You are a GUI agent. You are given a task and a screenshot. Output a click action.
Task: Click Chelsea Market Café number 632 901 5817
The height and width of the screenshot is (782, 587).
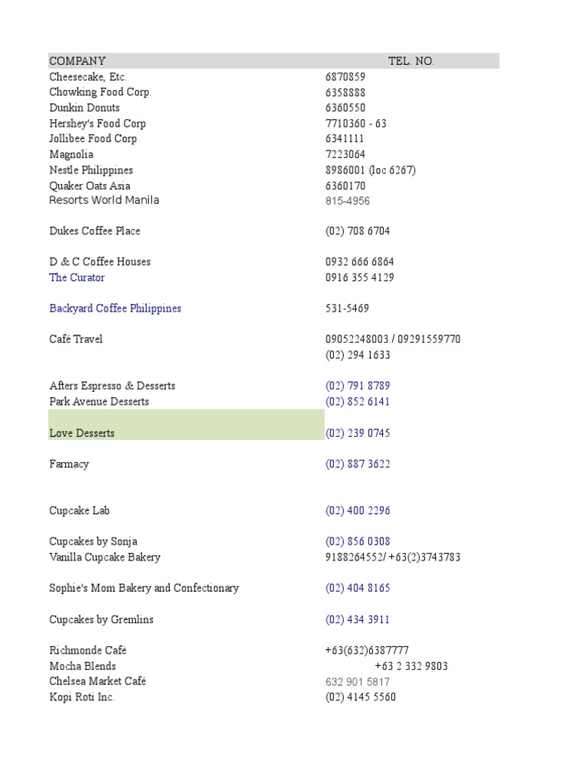click(x=358, y=682)
